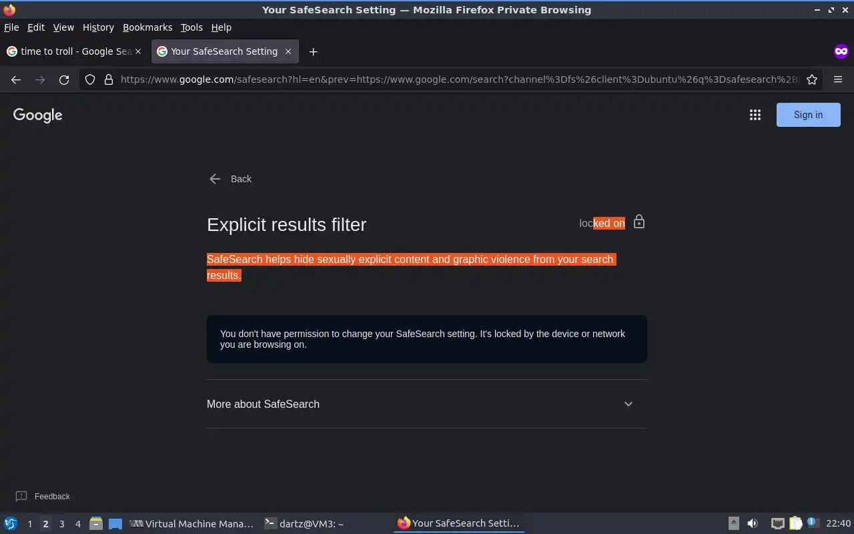Screen dimensions: 854x534
Task: Open the network tray icon
Action: (x=777, y=523)
